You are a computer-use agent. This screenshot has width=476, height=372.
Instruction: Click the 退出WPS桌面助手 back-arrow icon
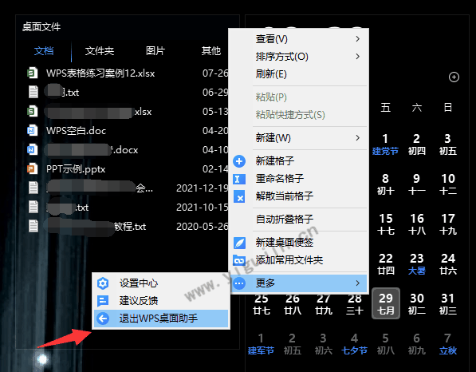103,319
